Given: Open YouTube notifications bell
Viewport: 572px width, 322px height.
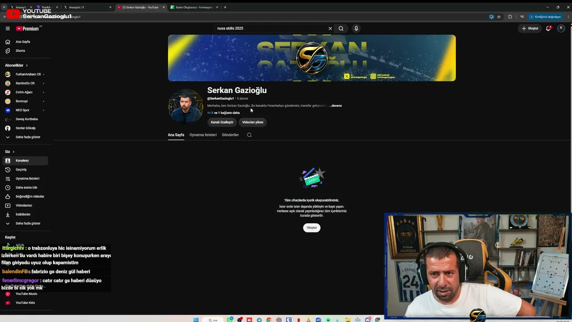Looking at the screenshot, I should 548,28.
